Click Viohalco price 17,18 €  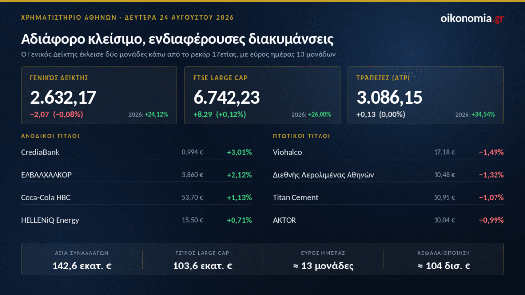click(444, 152)
